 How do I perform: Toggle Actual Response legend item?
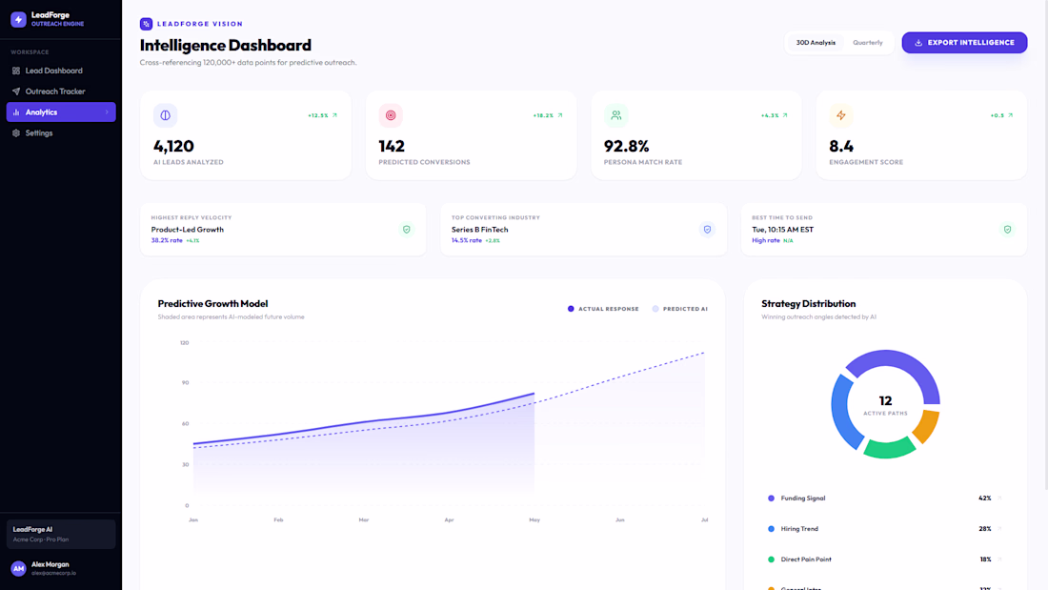pyautogui.click(x=603, y=309)
